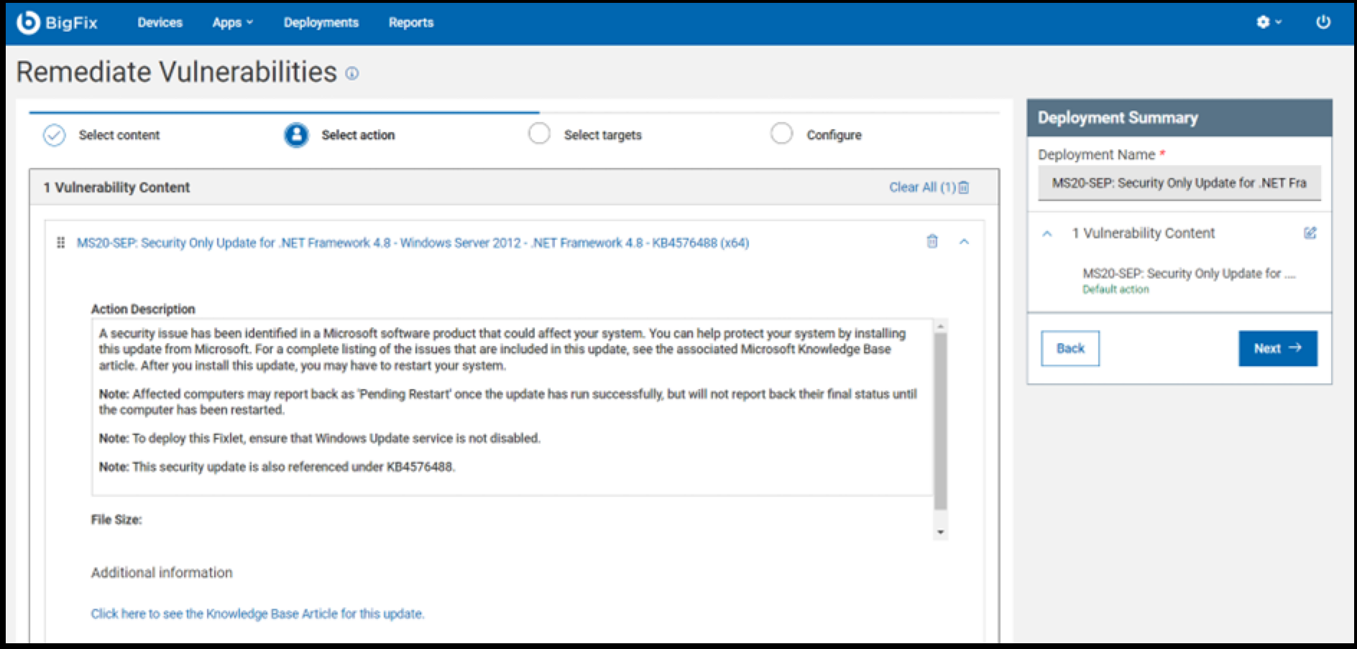This screenshot has width=1357, height=649.
Task: Click the security issue description paragraph
Action: point(502,350)
